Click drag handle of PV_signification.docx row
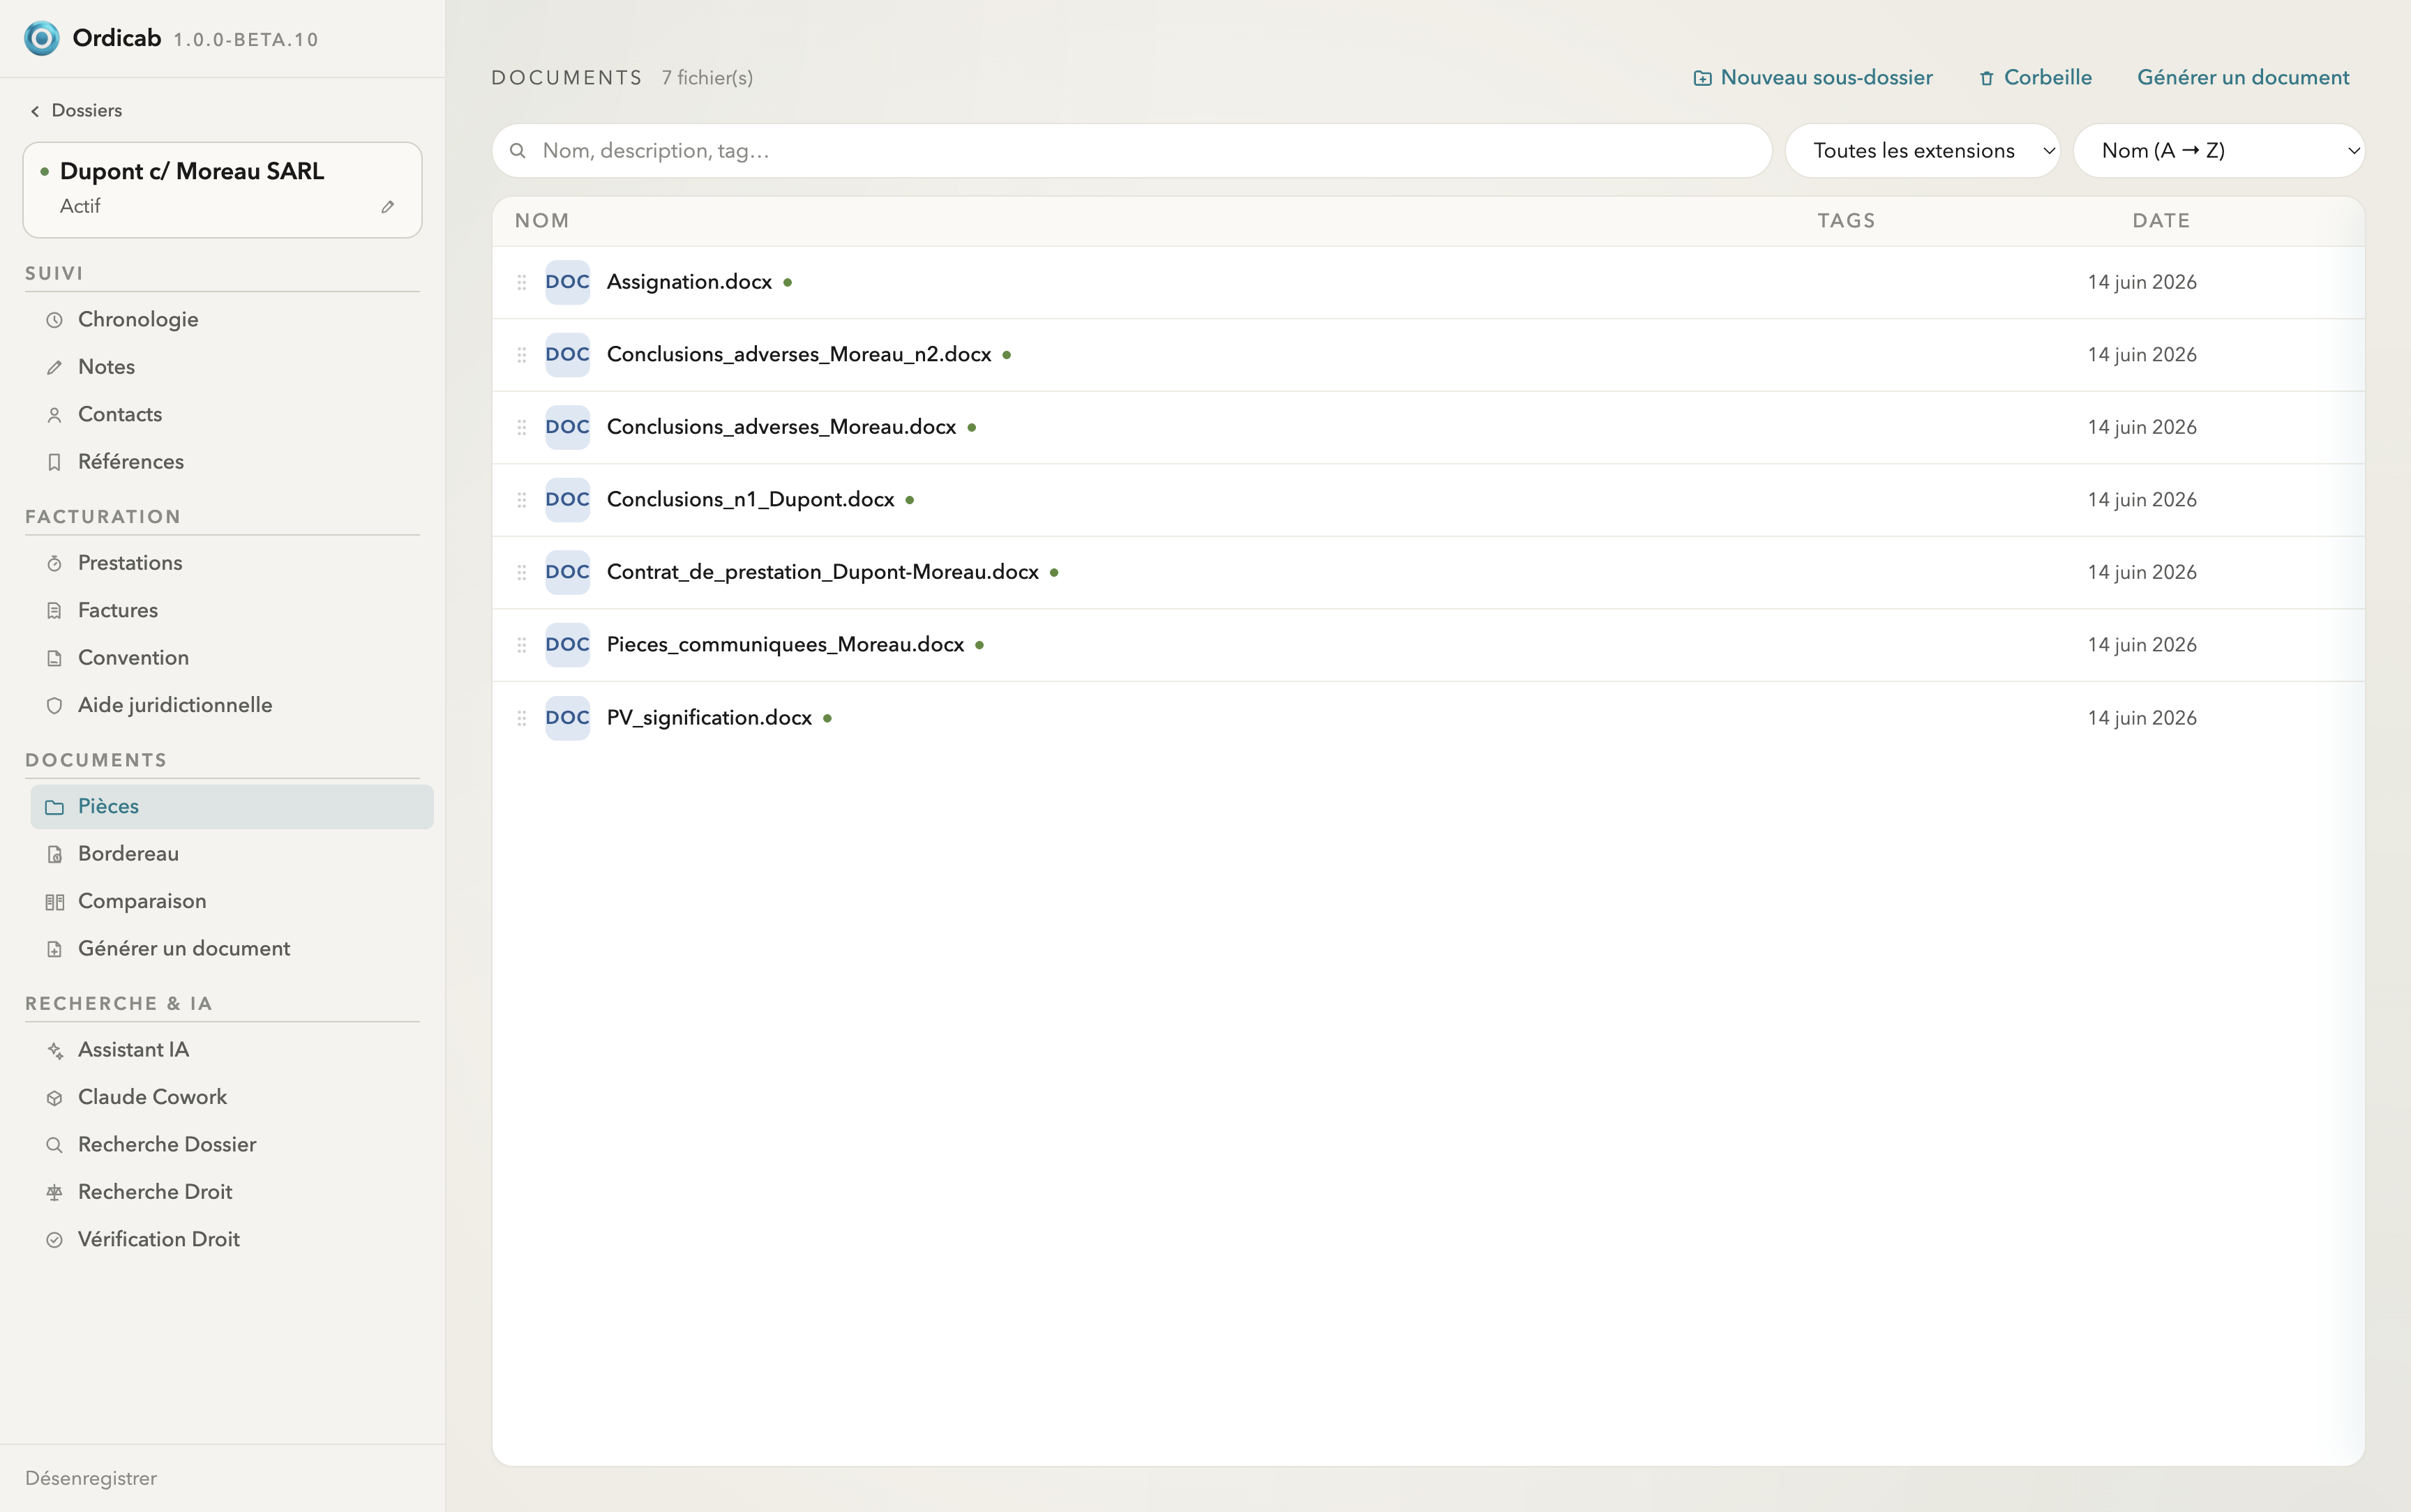Viewport: 2411px width, 1512px height. [521, 718]
